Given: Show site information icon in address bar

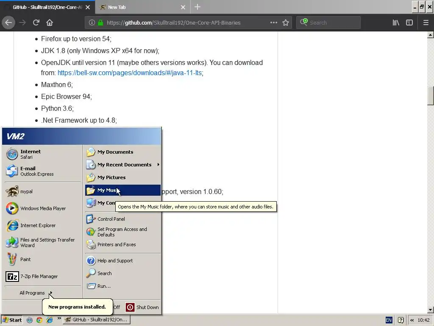Looking at the screenshot, I should 92,23.
